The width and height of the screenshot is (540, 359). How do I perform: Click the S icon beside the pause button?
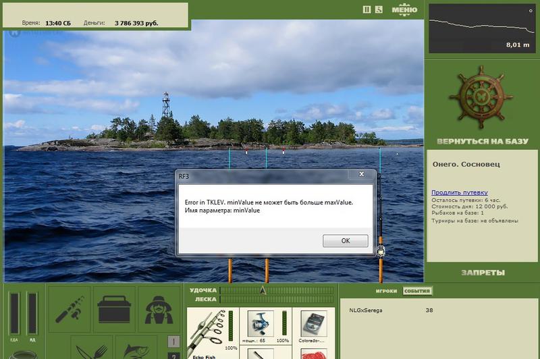pos(379,9)
